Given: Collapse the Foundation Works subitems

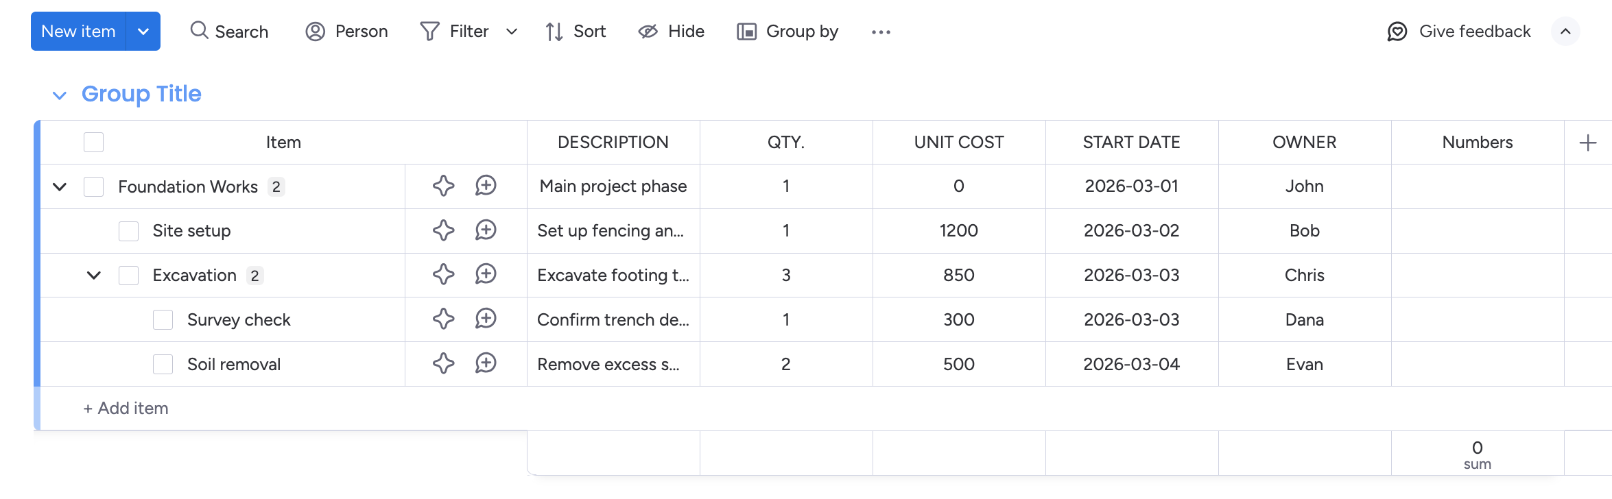Looking at the screenshot, I should click(x=60, y=186).
